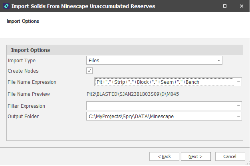The height and width of the screenshot is (166, 250).
Task: Cancel the import wizard
Action: (230, 156)
